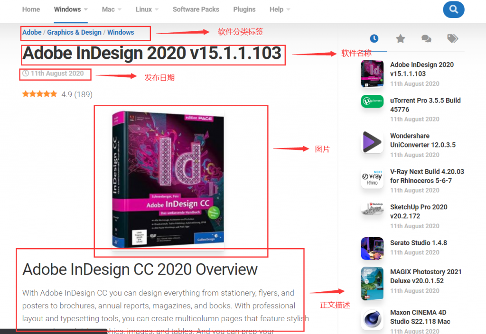
Task: Expand the Mac dropdown arrow
Action: click(x=120, y=9)
